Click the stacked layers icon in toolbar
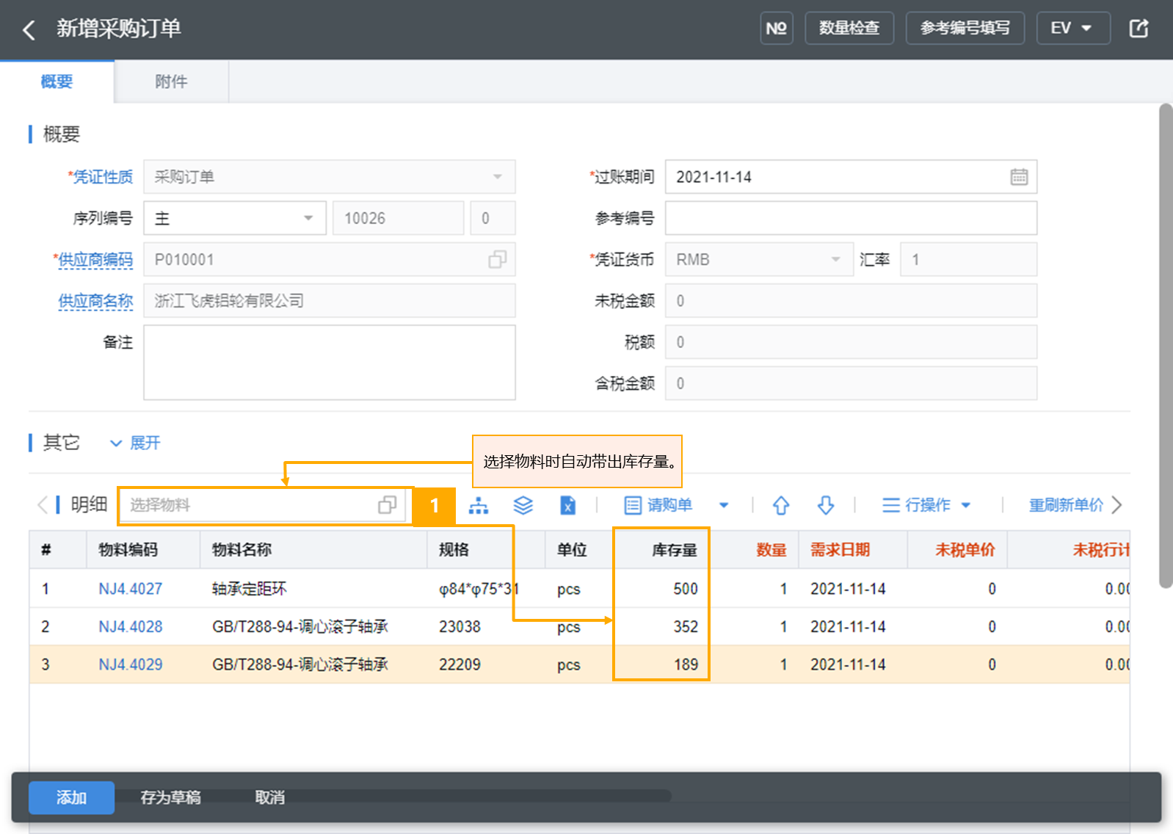This screenshot has height=834, width=1173. (523, 505)
